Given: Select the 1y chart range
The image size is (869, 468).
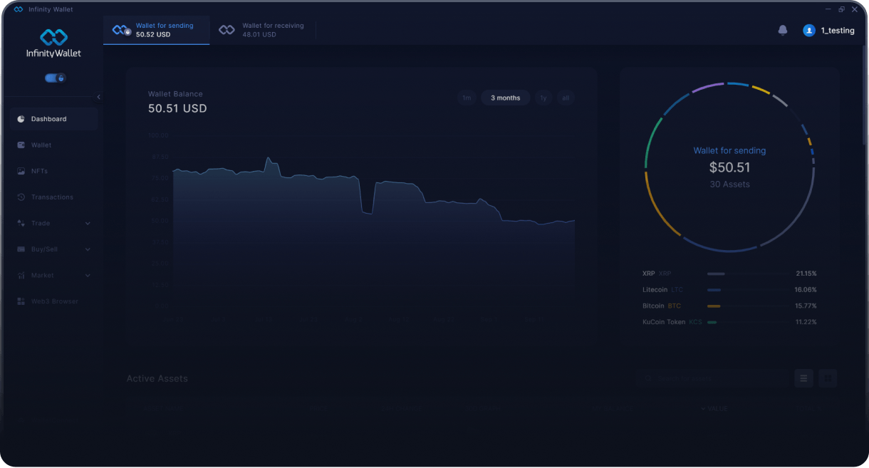Looking at the screenshot, I should pyautogui.click(x=543, y=98).
